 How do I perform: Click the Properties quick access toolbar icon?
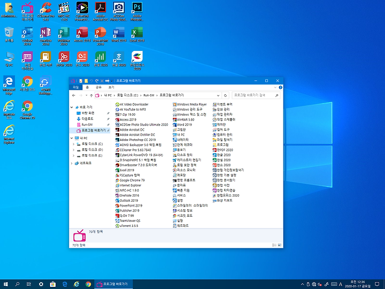pos(81,81)
